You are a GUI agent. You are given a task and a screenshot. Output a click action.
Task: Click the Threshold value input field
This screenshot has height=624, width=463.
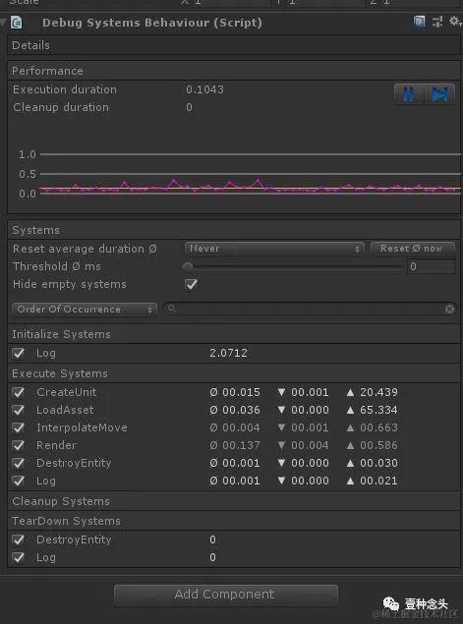(x=431, y=266)
